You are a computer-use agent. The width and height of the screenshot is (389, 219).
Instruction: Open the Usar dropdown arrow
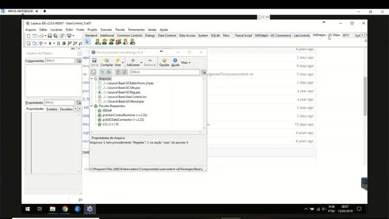[123, 63]
